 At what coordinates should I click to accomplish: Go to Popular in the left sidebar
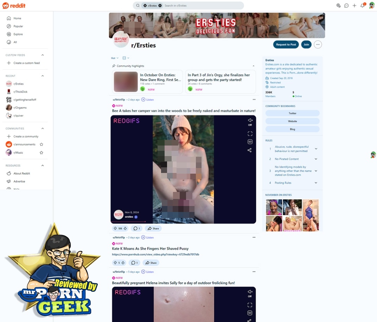coord(18,26)
